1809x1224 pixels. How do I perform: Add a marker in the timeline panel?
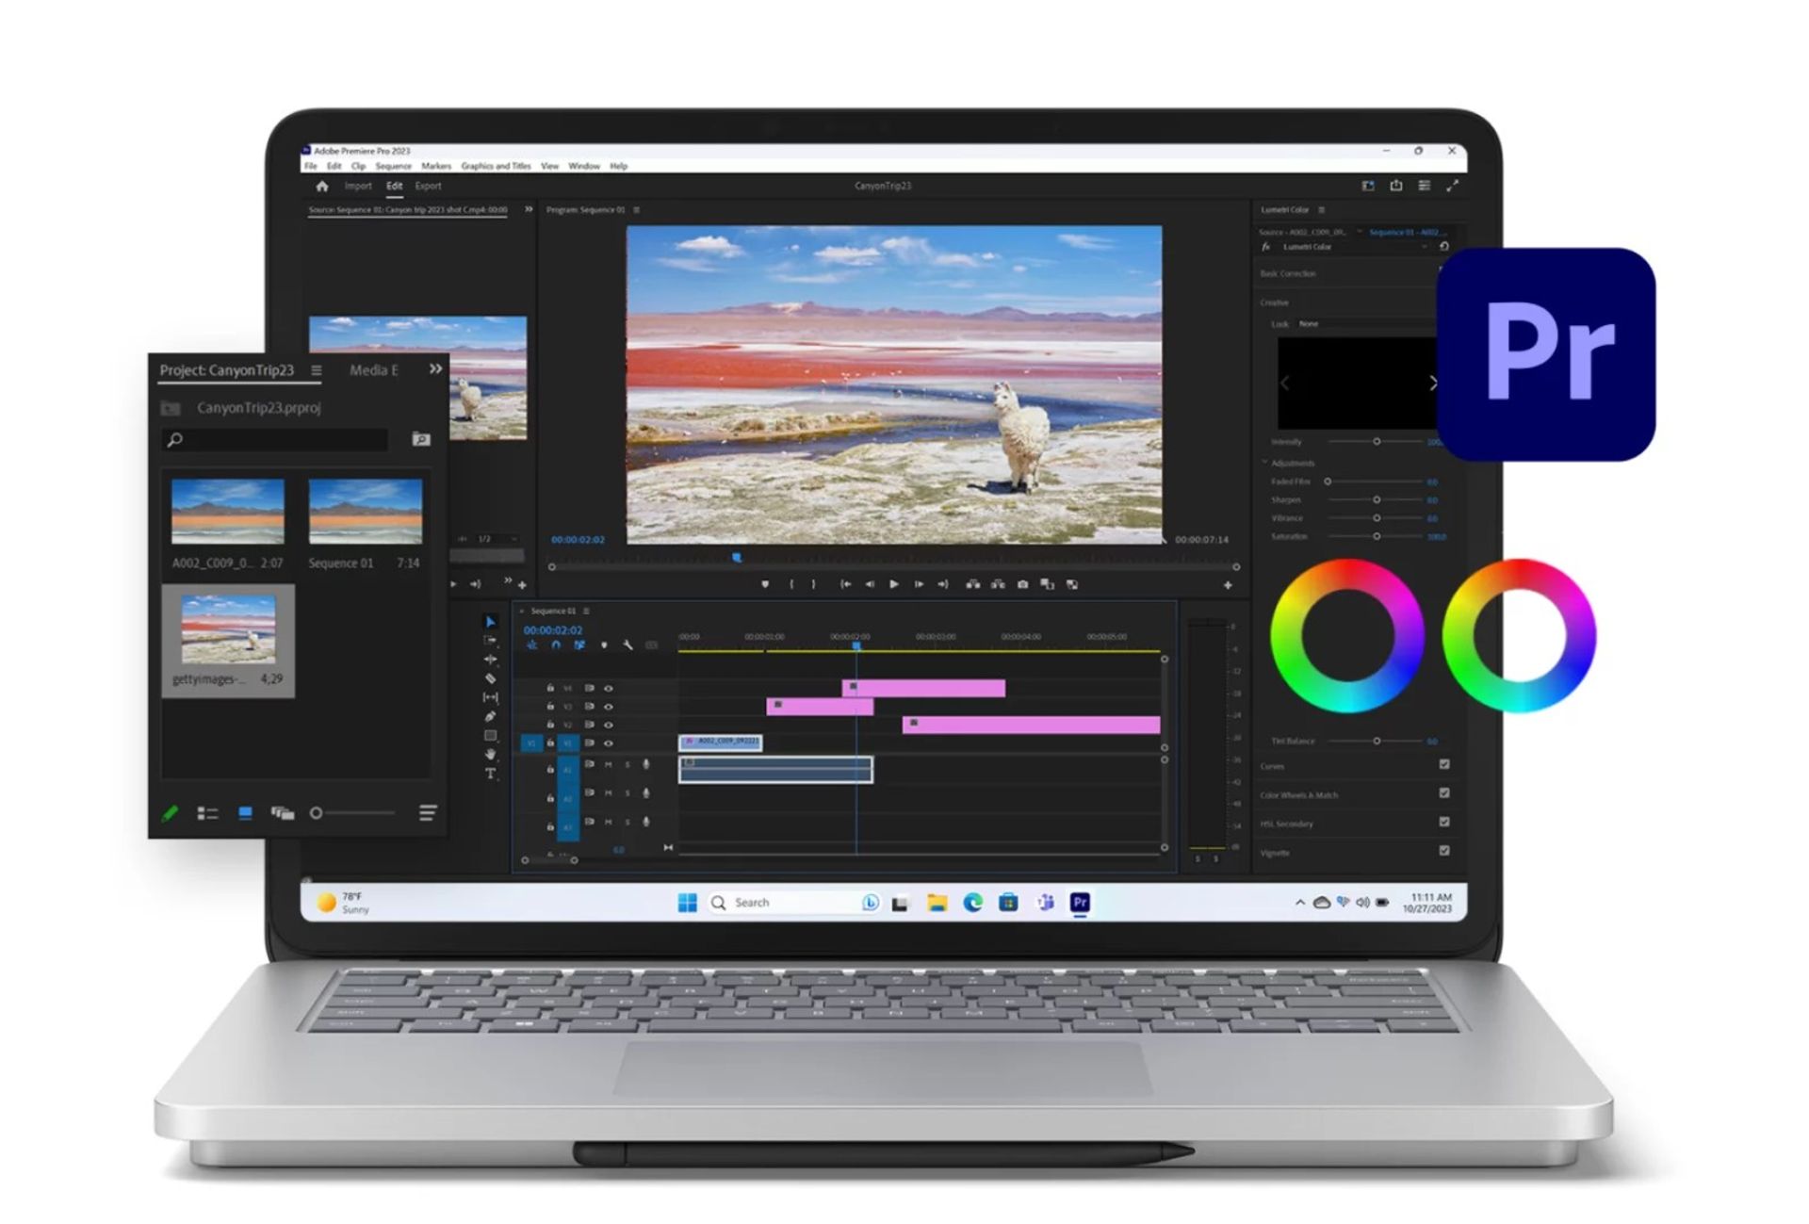pos(604,645)
